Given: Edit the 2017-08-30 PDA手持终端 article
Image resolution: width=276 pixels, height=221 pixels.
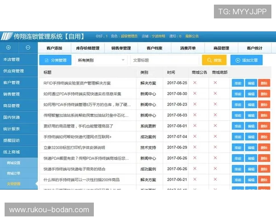Looking at the screenshot, I should (251, 94).
